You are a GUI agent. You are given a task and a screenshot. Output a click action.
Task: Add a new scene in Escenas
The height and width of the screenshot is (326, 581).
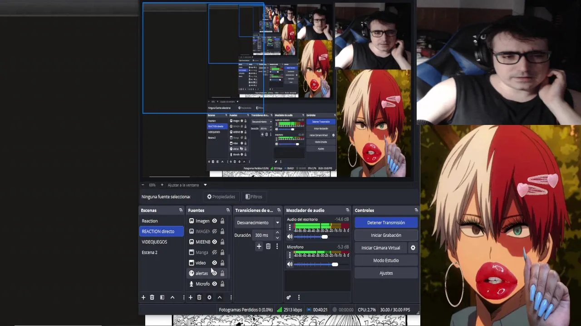point(143,297)
